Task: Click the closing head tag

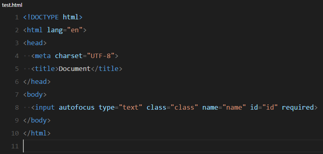Action: tap(37, 82)
